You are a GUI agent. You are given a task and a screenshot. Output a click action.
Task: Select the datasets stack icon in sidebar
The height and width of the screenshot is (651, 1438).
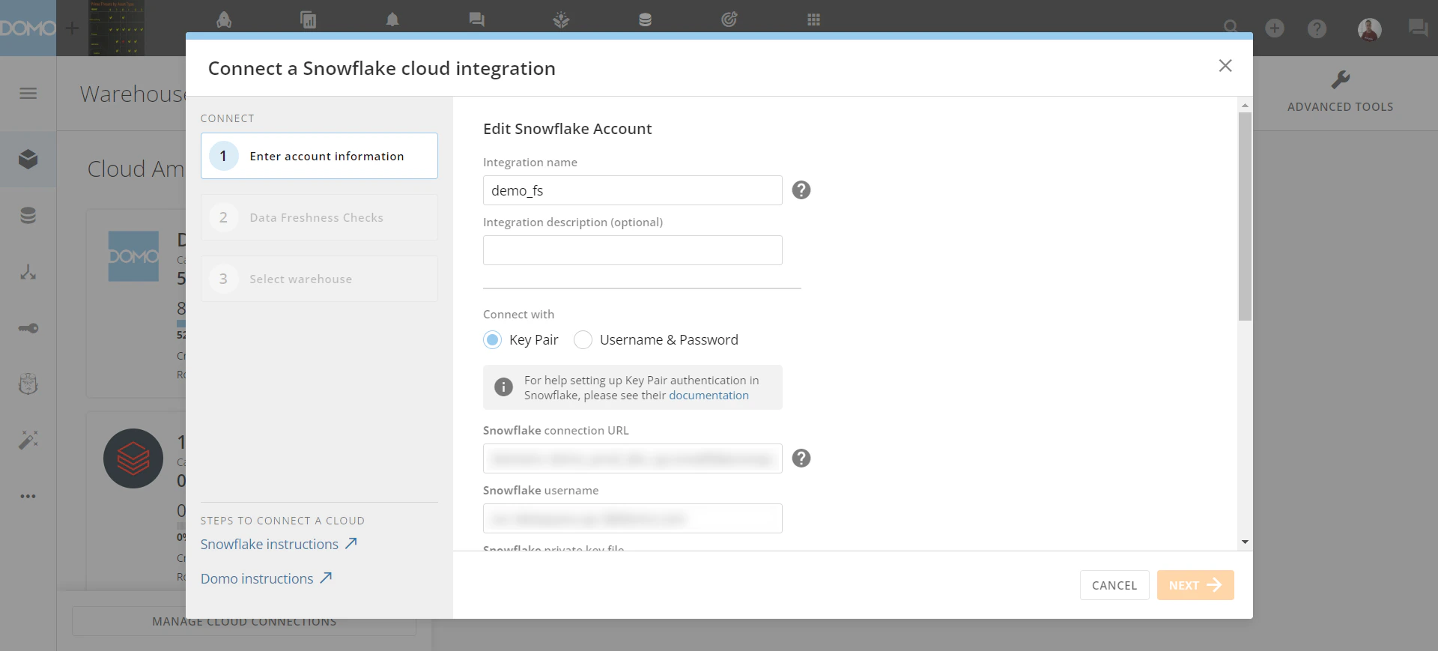click(x=28, y=216)
